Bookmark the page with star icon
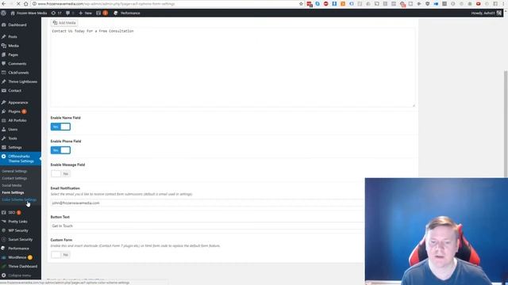Viewport: 508px width, 285px height. [302, 4]
